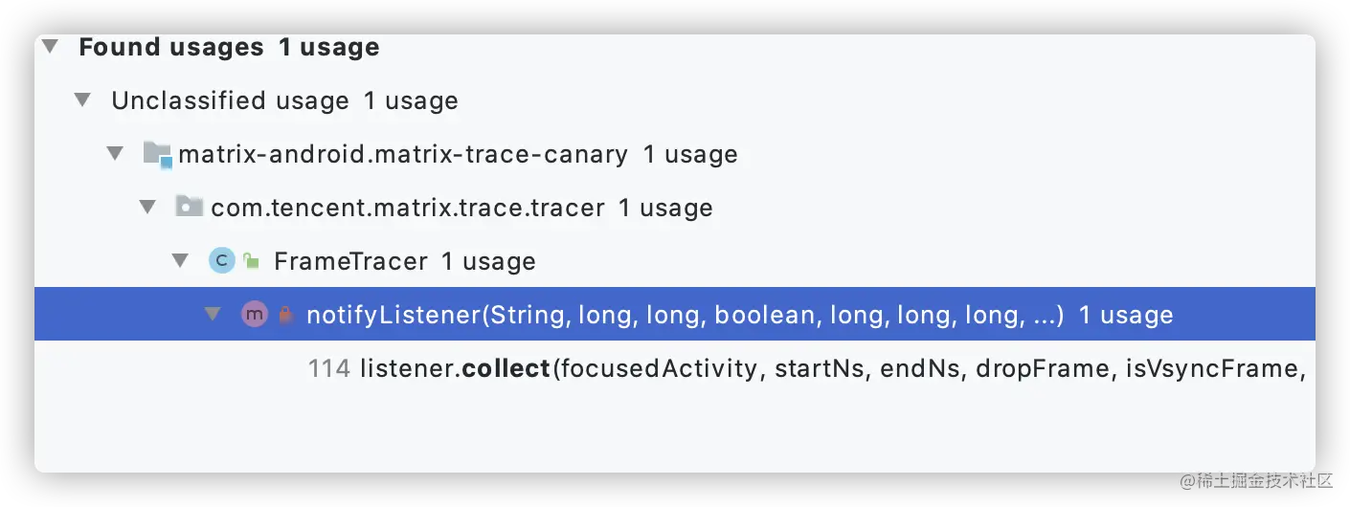Click the method icon beside notifyListener

tap(255, 314)
